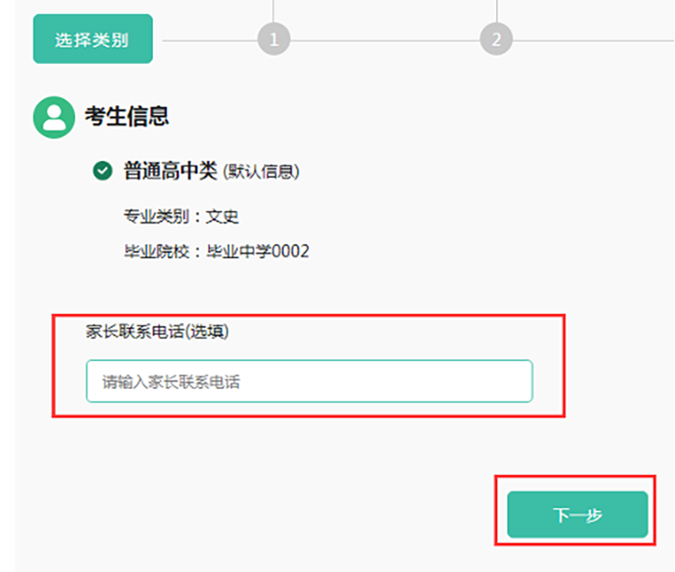Image resolution: width=675 pixels, height=572 pixels.
Task: Focus the 请输入家长联系电话 input field
Action: 309,381
